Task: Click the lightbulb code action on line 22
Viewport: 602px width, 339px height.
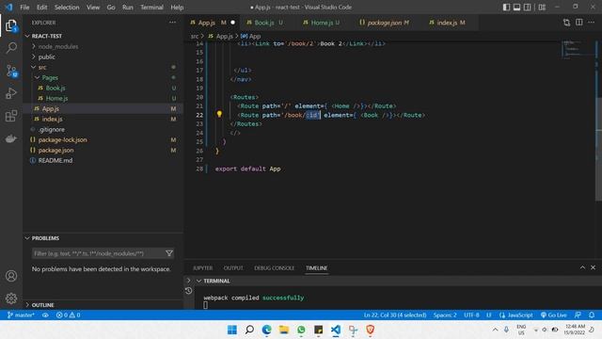Action: click(x=219, y=114)
